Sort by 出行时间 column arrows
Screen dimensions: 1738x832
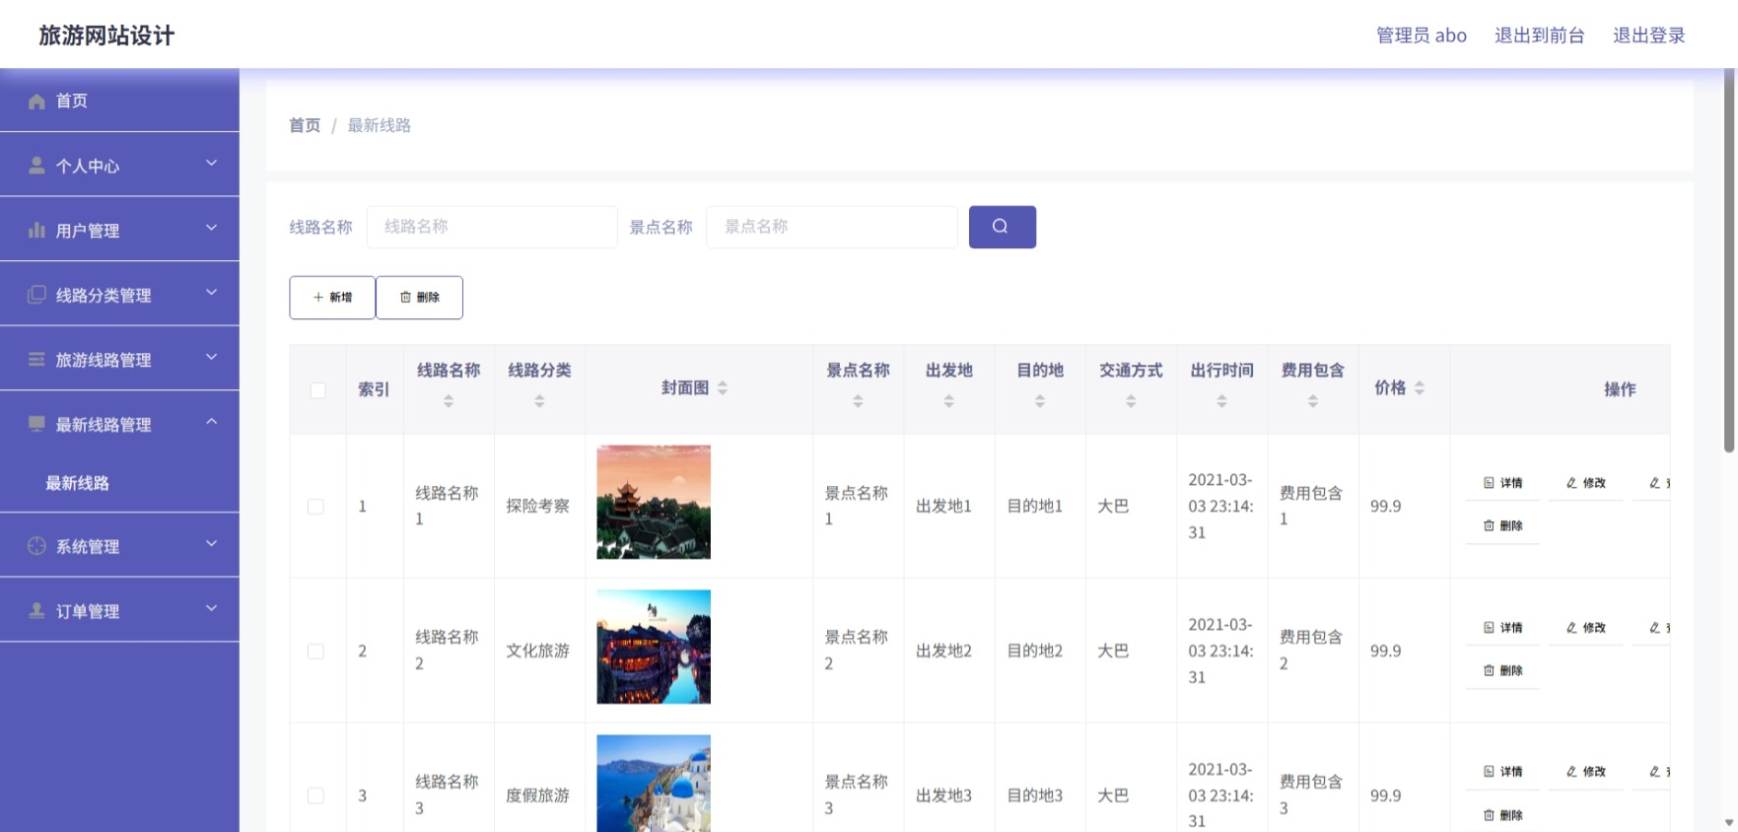1221,401
